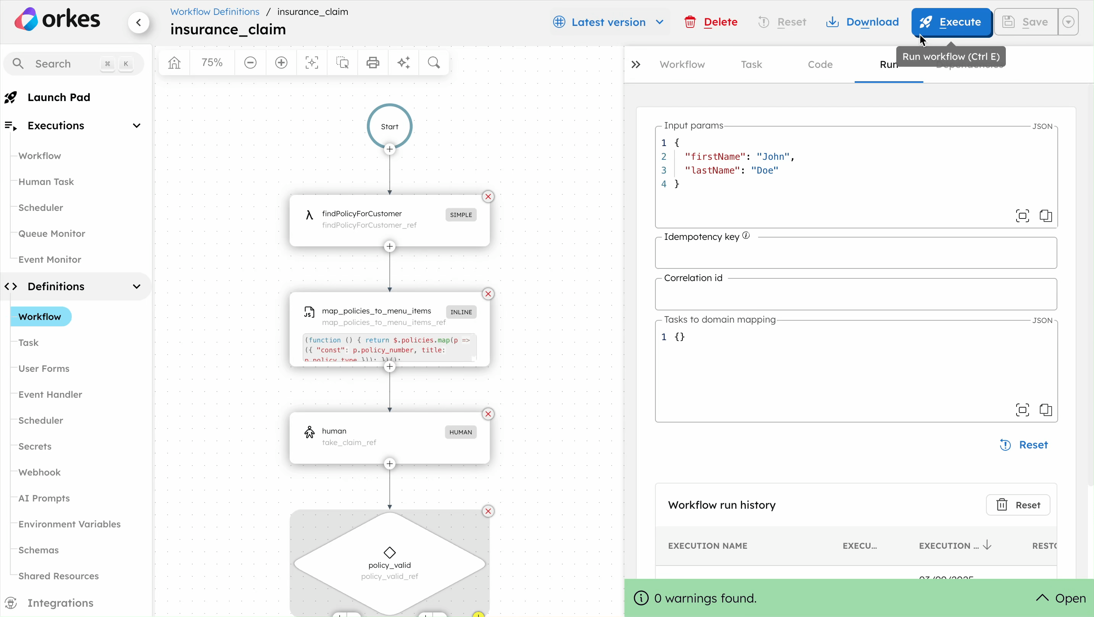
Task: Copy Tasks to domain mapping JSON
Action: [1046, 410]
